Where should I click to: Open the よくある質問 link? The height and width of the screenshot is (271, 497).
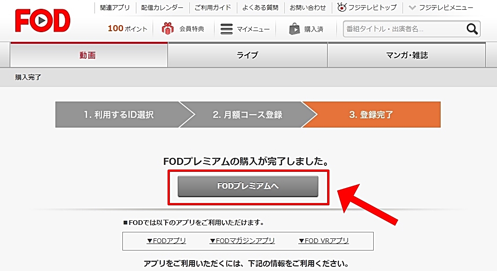click(260, 7)
